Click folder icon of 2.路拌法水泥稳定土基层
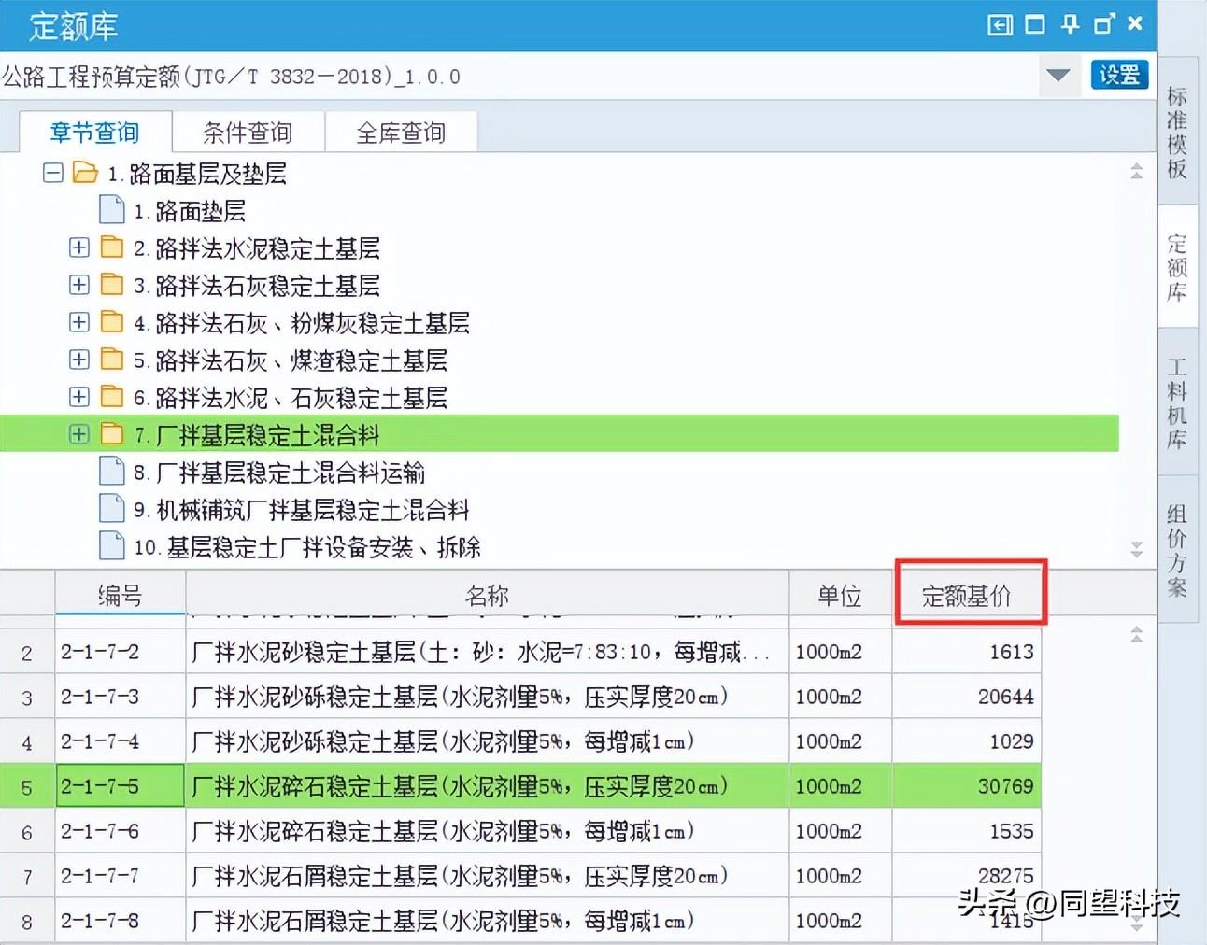This screenshot has width=1207, height=945. tap(112, 247)
